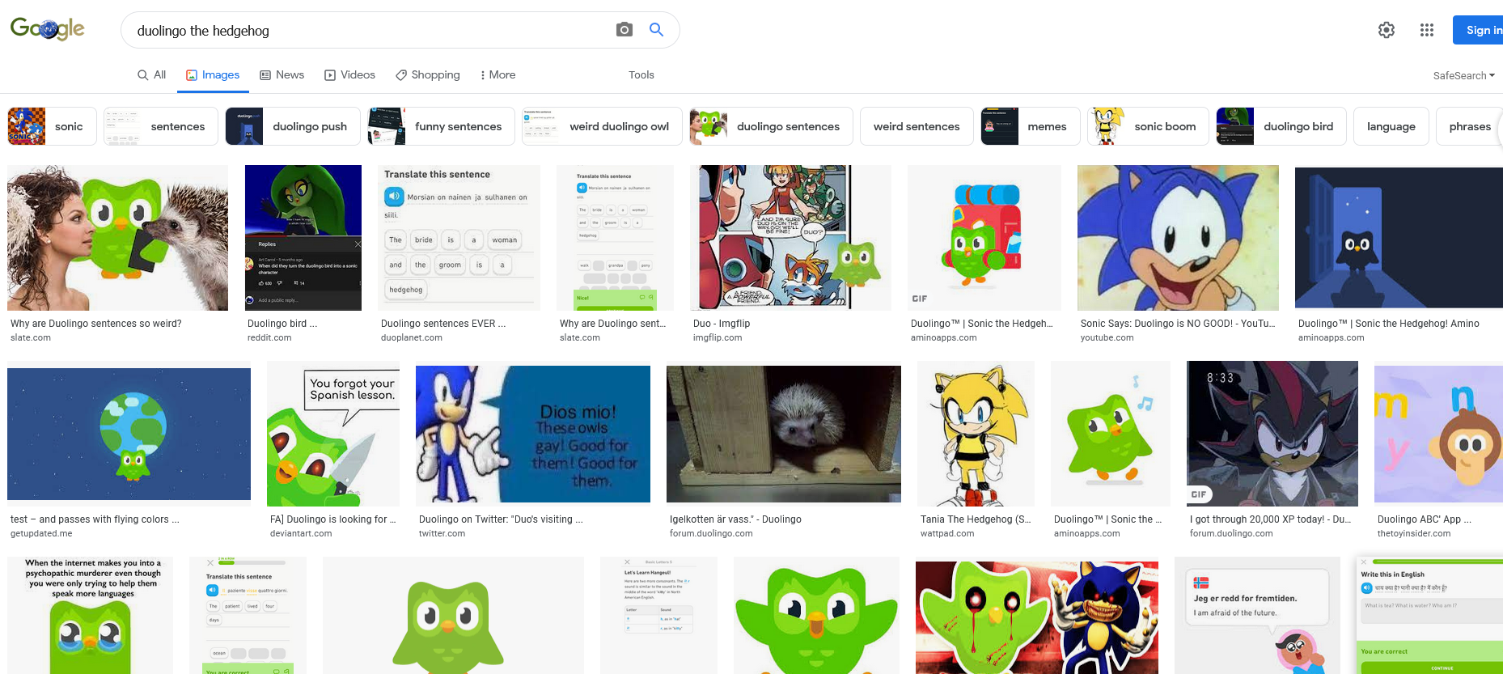1503x674 pixels.
Task: Filter by the 'language' chip
Action: click(x=1391, y=126)
